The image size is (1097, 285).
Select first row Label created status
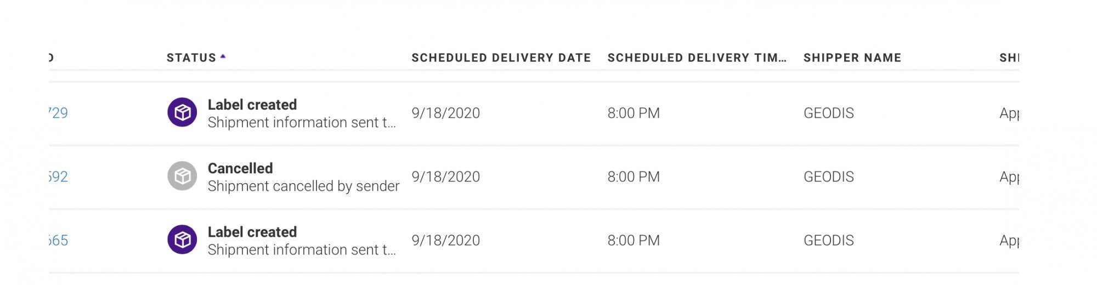pos(252,105)
